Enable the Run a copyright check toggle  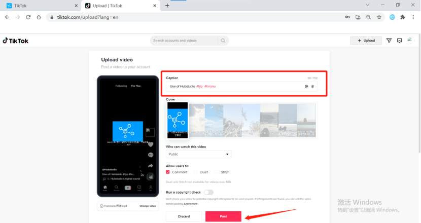click(208, 192)
